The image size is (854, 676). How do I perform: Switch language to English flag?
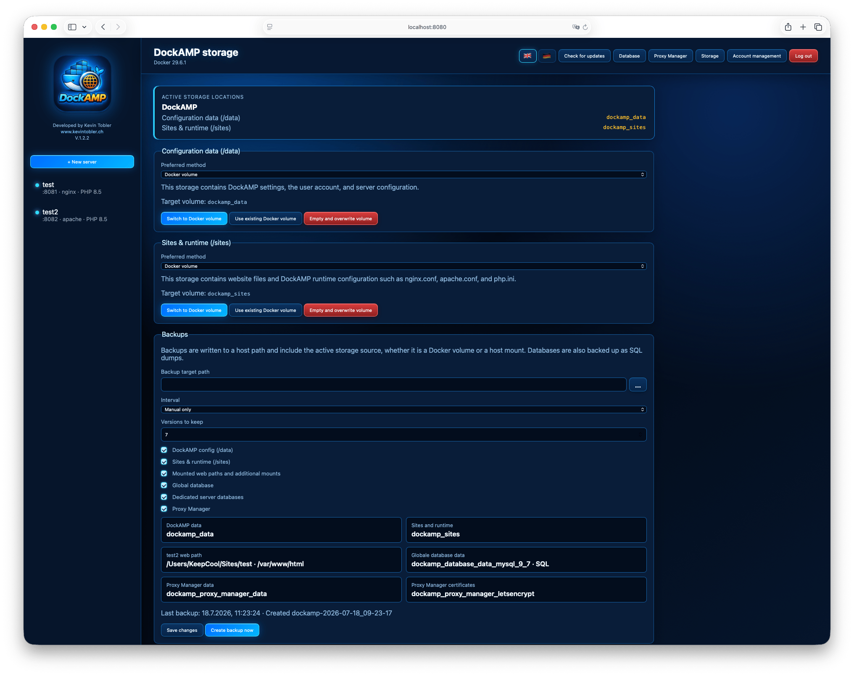[x=527, y=56]
